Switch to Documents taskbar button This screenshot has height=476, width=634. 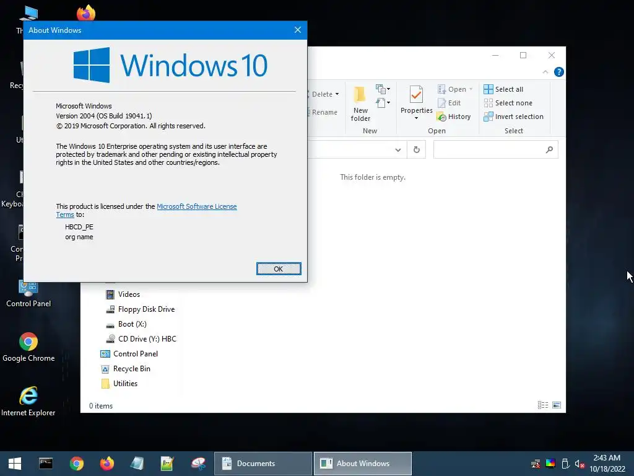[x=263, y=464]
